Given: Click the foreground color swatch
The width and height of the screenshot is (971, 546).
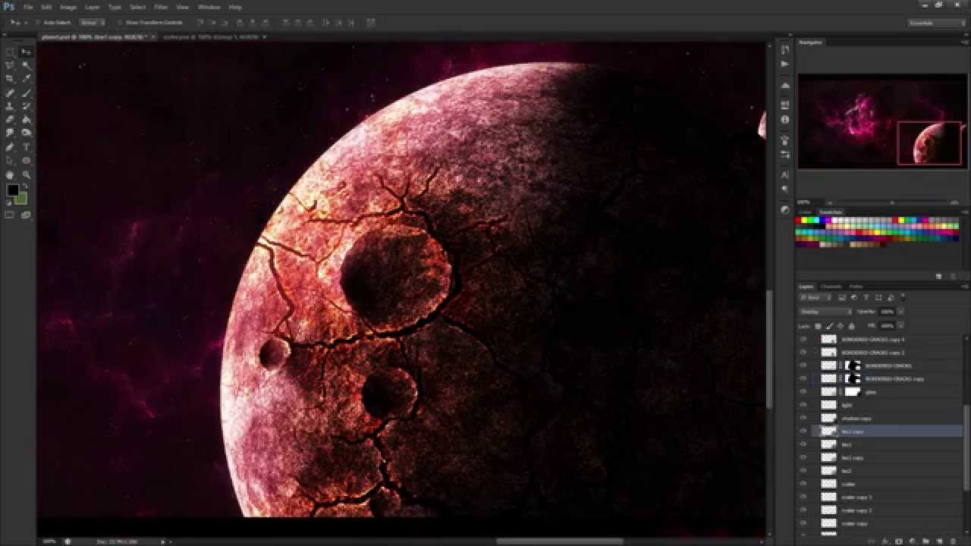Looking at the screenshot, I should tap(12, 190).
